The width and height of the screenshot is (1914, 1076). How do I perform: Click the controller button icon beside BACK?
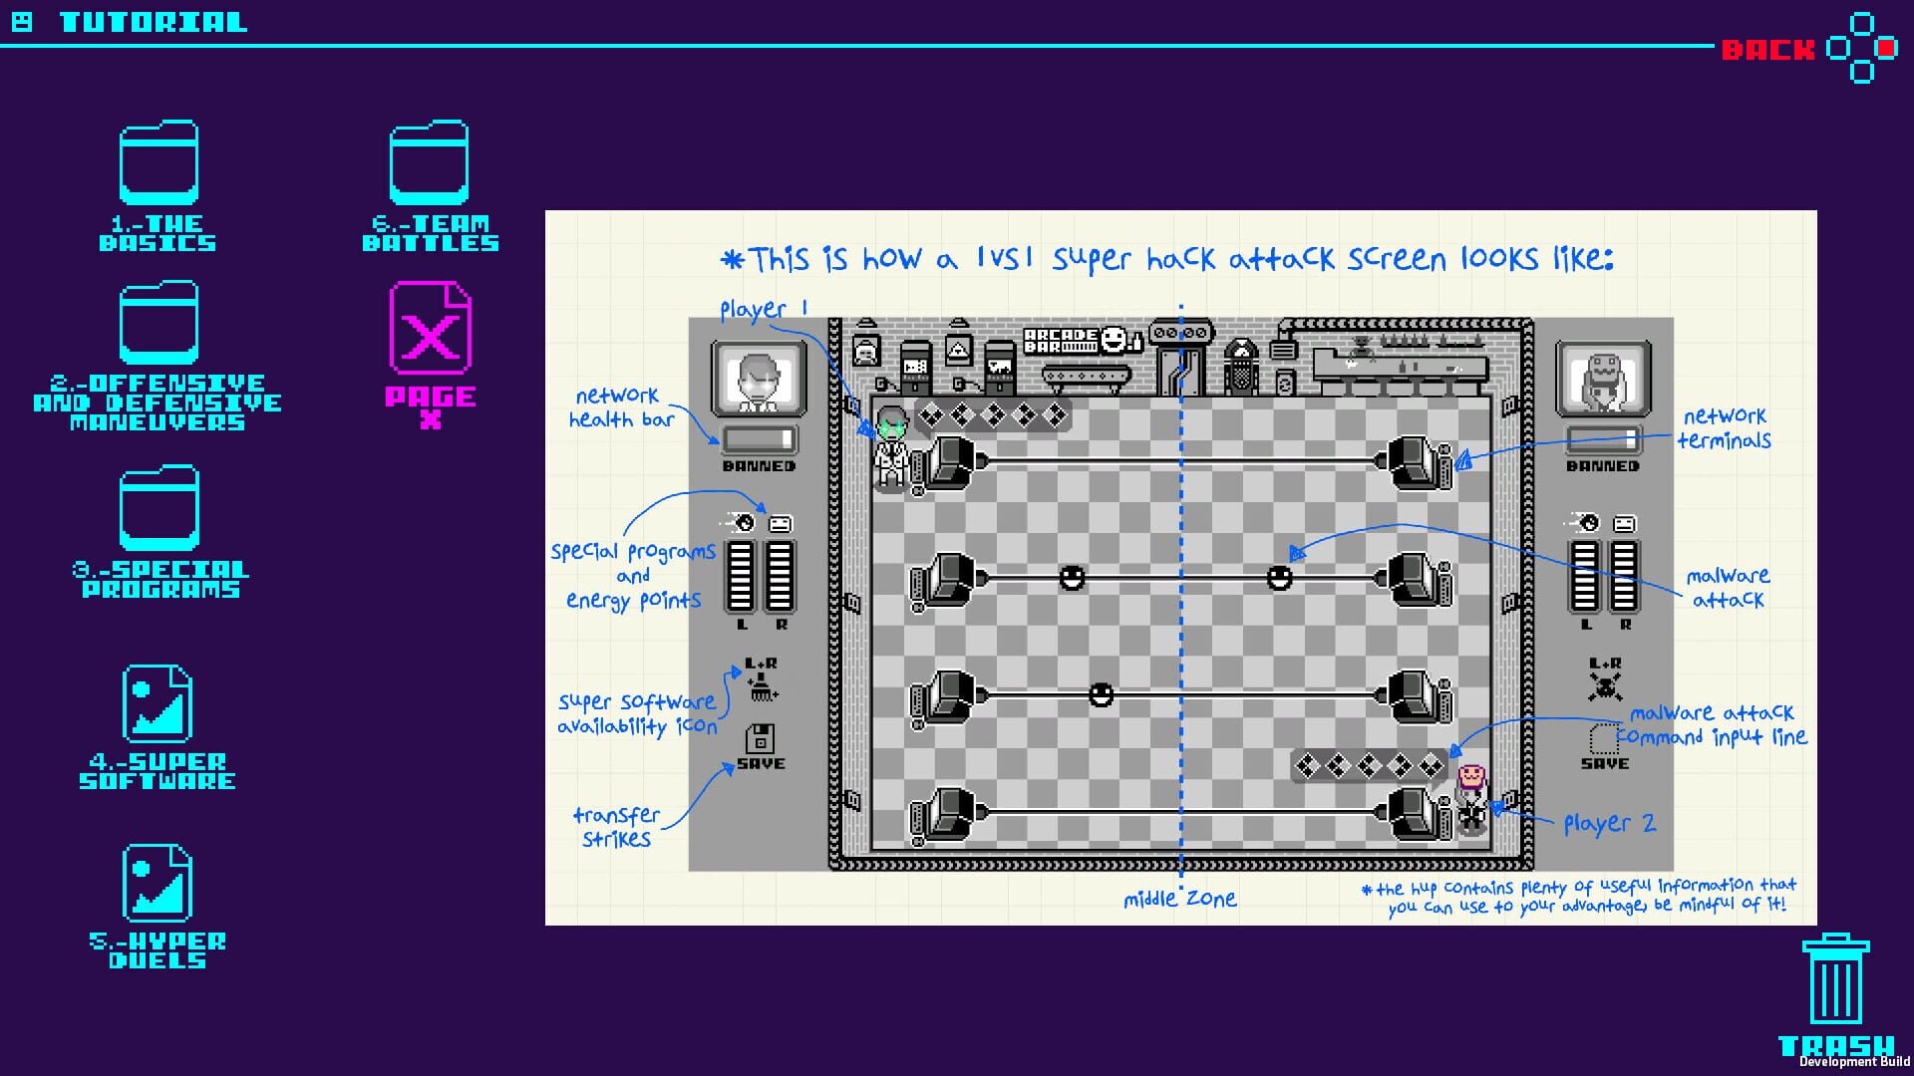[1860, 48]
